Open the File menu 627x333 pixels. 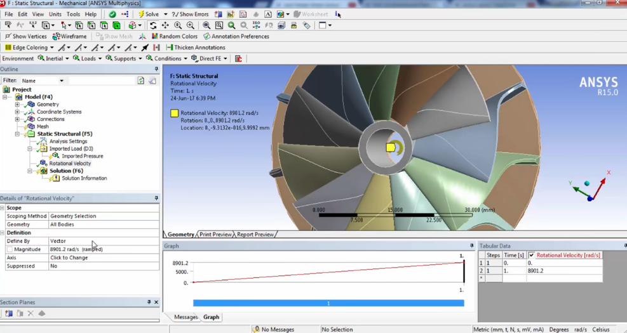(8, 15)
